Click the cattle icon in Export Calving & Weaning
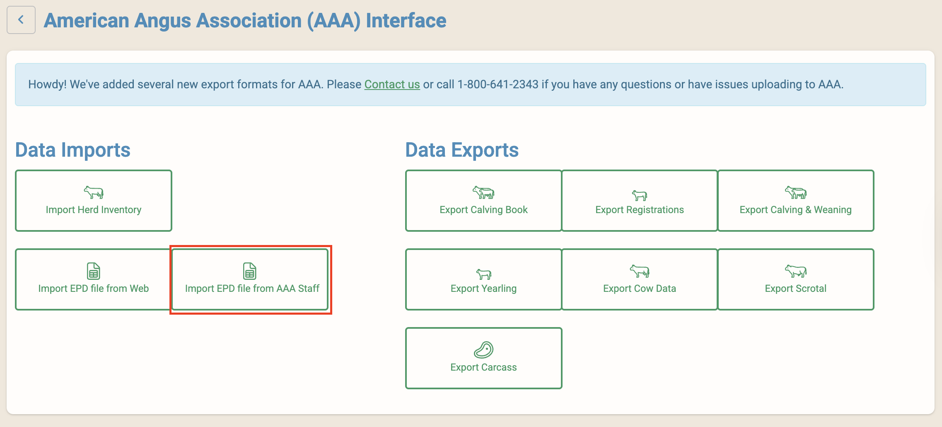Screen dimensions: 942x427 click(796, 192)
